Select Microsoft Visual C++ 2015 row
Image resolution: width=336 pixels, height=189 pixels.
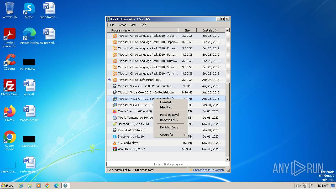click(x=166, y=105)
